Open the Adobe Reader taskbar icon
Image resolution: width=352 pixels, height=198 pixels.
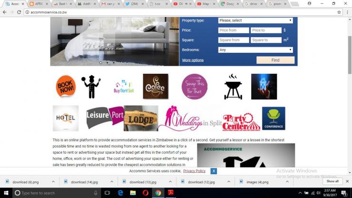pos(171,193)
